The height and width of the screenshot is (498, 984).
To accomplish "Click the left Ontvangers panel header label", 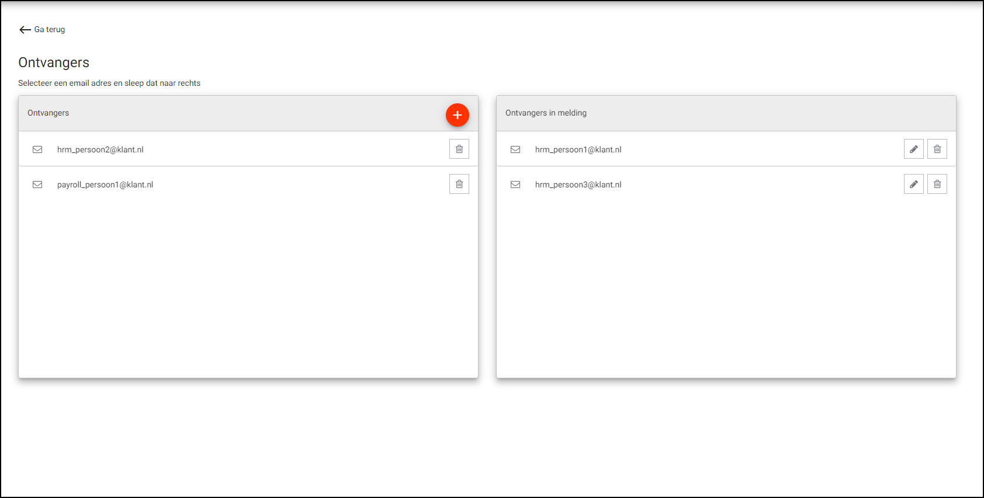I will pyautogui.click(x=48, y=113).
